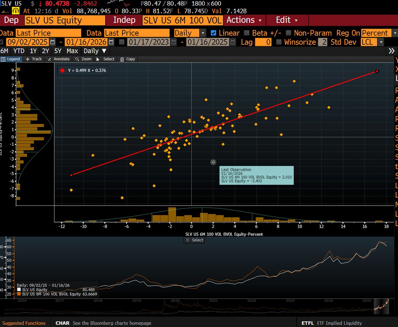Click the 09/02/2025 start date field

pos(28,42)
